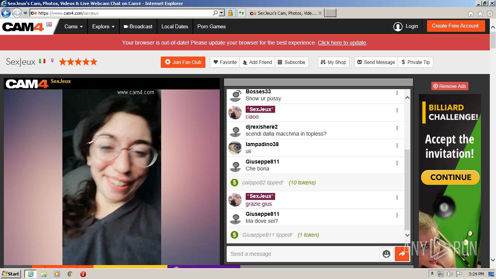This screenshot has height=279, width=496.
Task: Click SexJeux avatar beside 'ciaoo'
Action: (x=235, y=113)
